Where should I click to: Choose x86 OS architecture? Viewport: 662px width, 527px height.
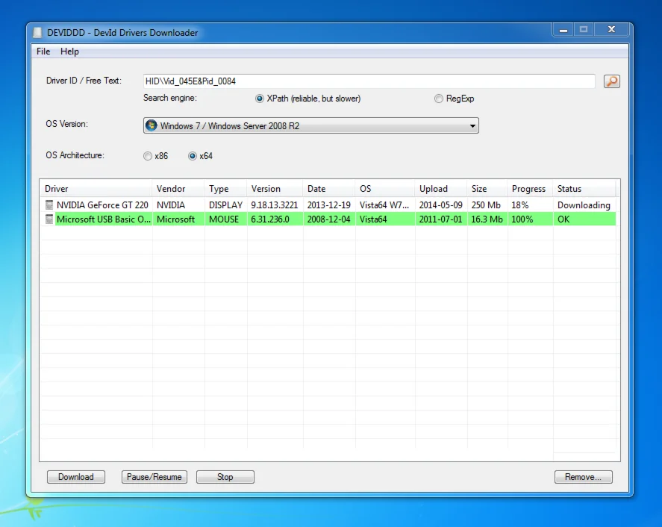(x=147, y=156)
